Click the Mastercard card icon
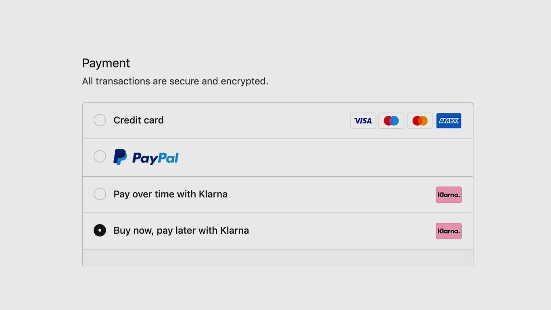The height and width of the screenshot is (310, 551). [x=420, y=121]
